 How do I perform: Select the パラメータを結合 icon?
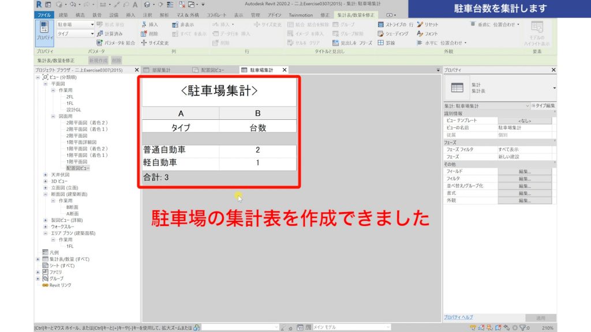[99, 43]
